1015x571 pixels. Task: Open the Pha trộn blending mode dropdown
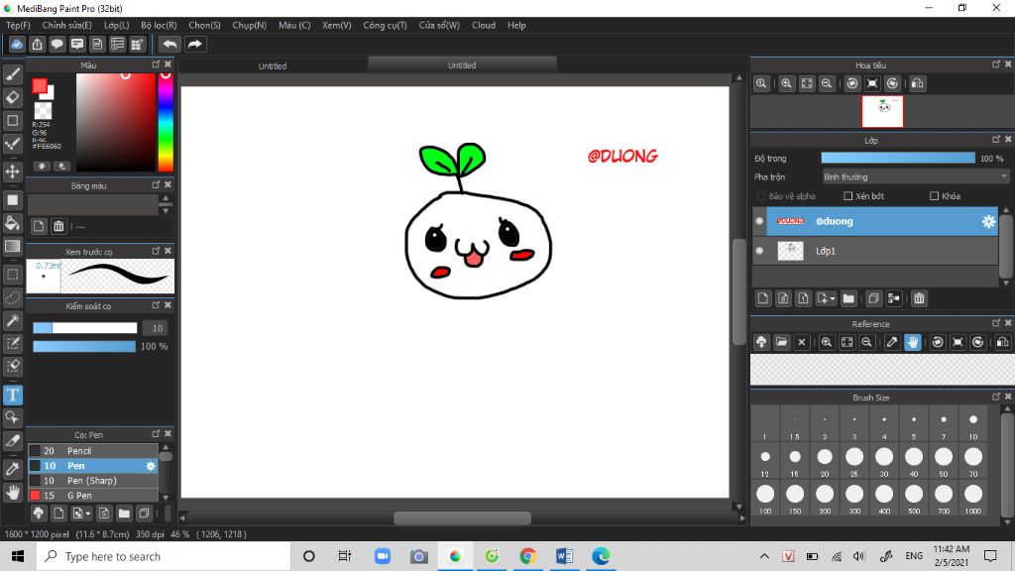(x=915, y=176)
